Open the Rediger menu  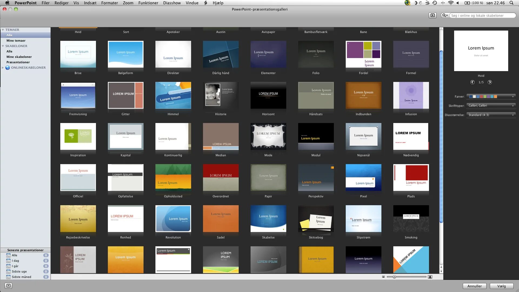pos(61,3)
